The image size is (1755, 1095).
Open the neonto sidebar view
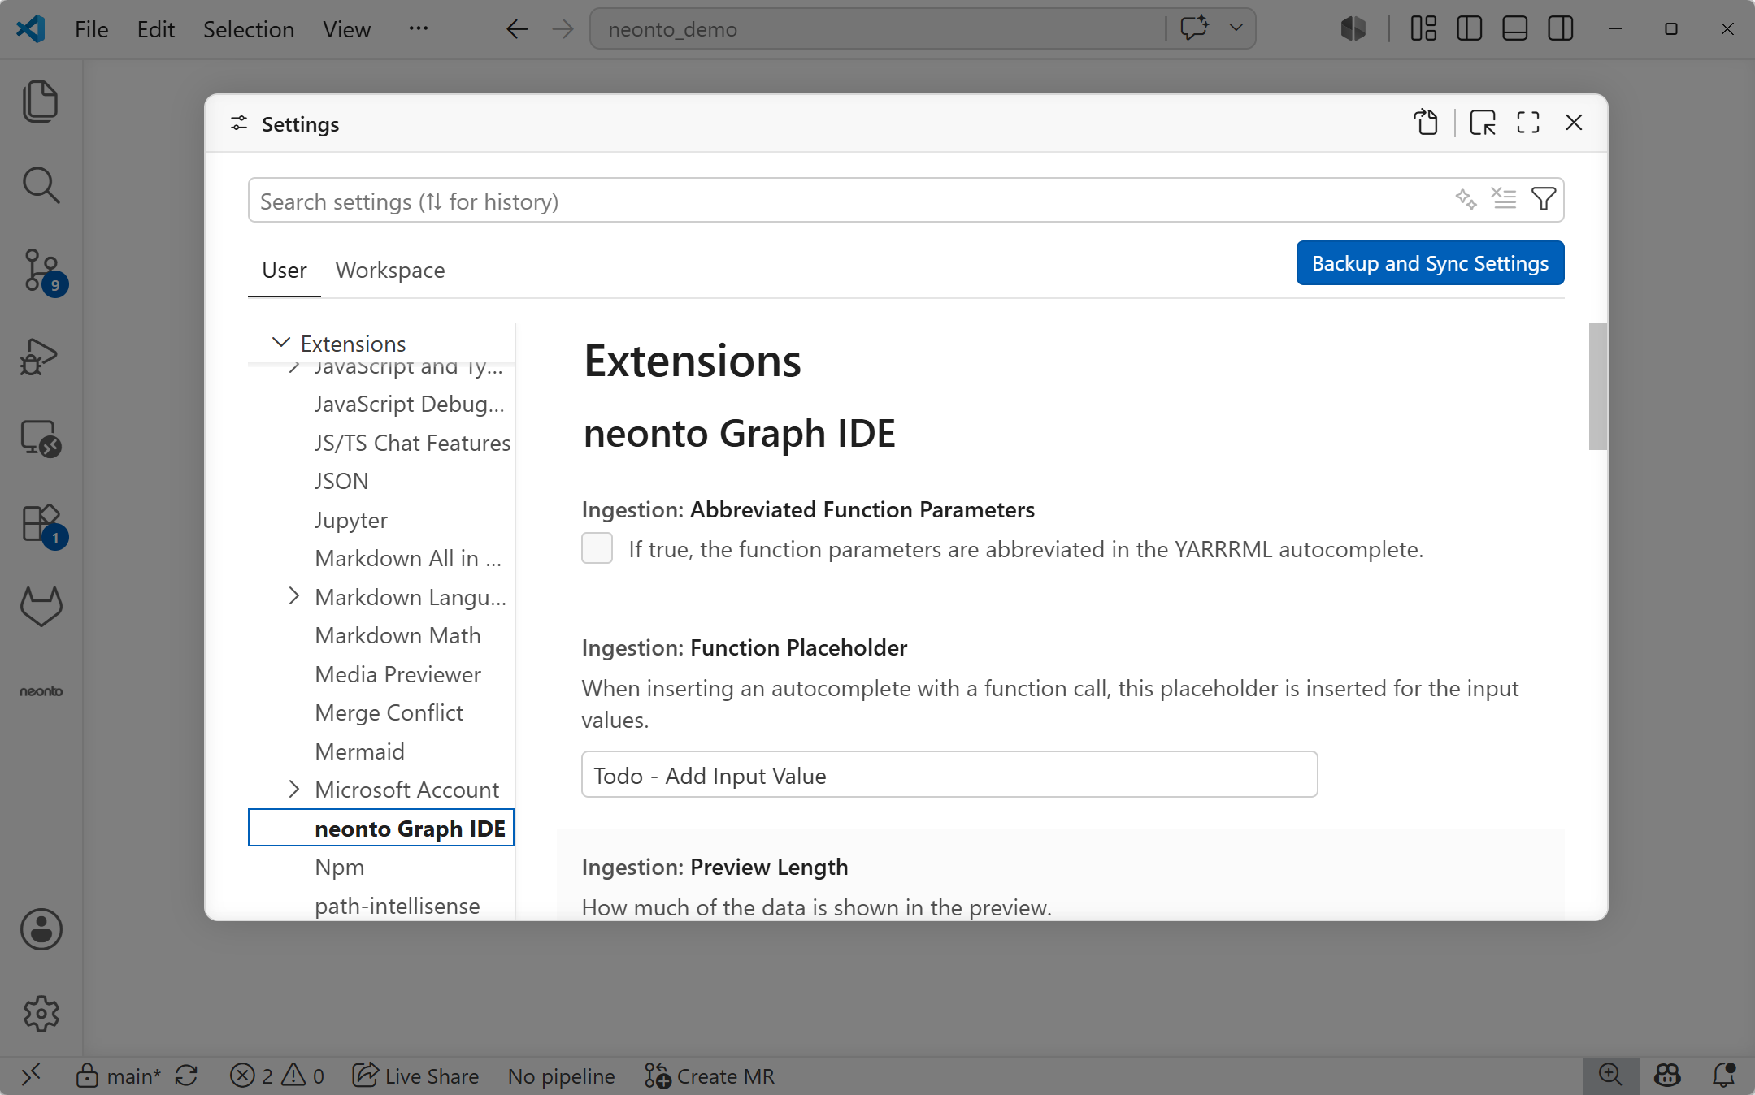click(41, 691)
